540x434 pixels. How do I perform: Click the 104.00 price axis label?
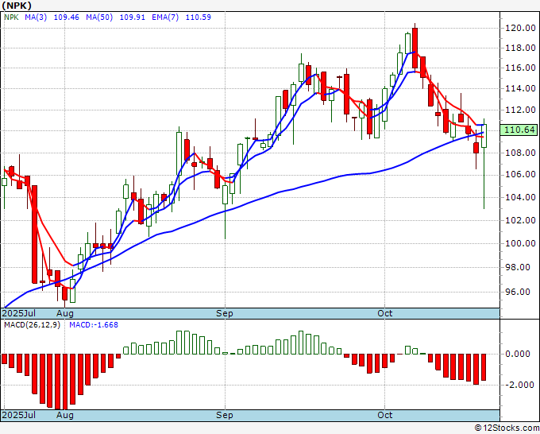[x=520, y=198]
